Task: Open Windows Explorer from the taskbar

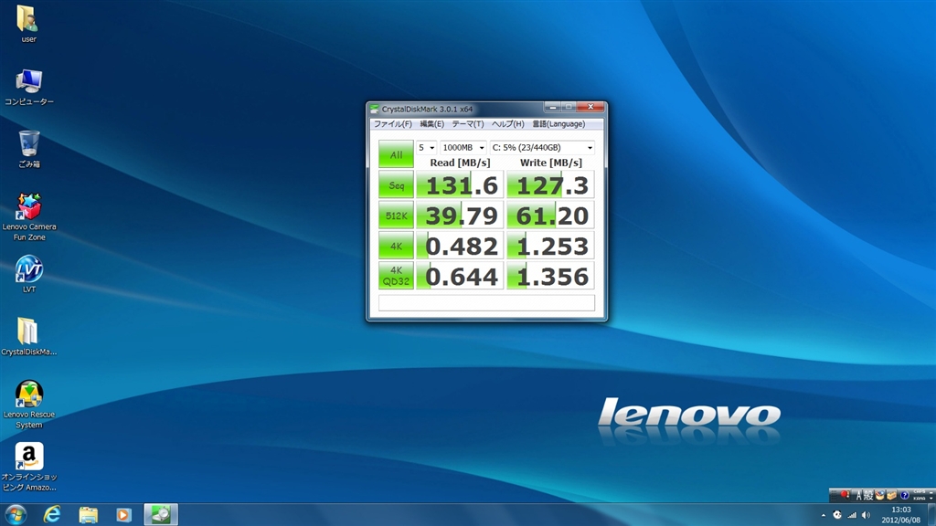Action: click(89, 514)
